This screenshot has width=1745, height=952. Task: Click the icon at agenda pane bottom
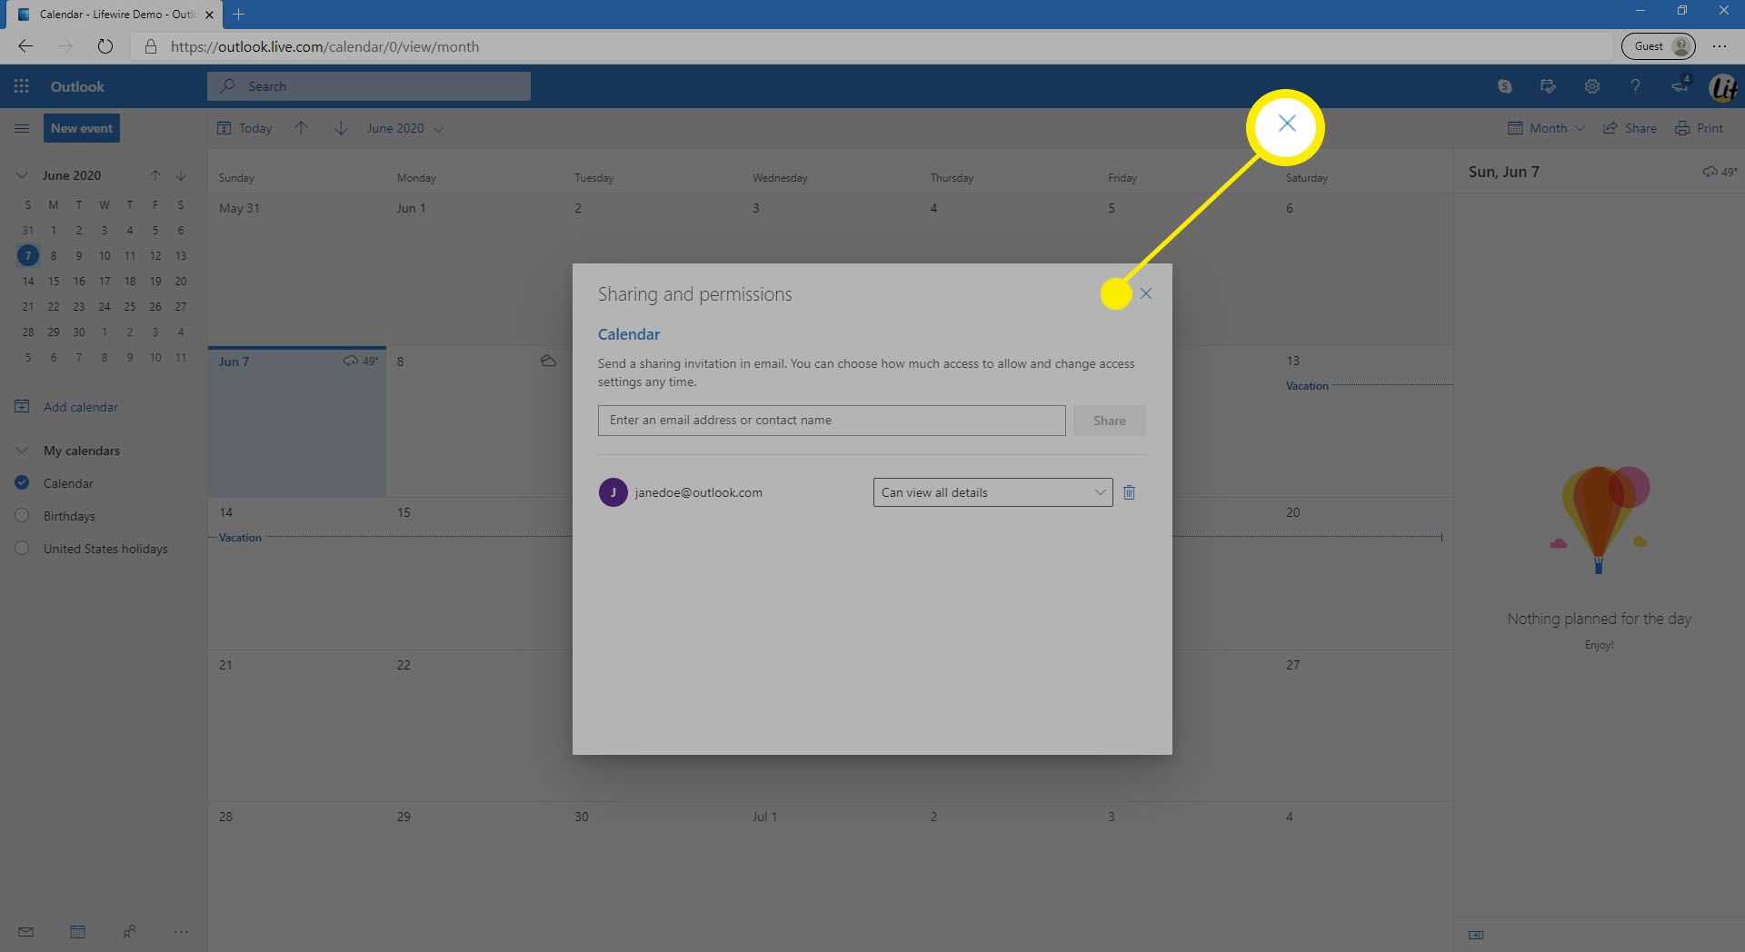(x=1476, y=935)
